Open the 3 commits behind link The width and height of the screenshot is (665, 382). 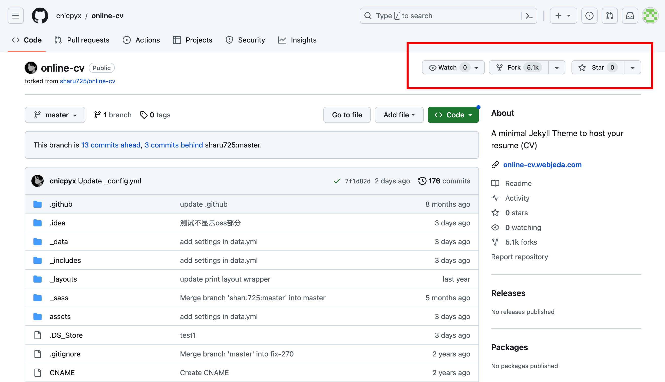pos(174,145)
